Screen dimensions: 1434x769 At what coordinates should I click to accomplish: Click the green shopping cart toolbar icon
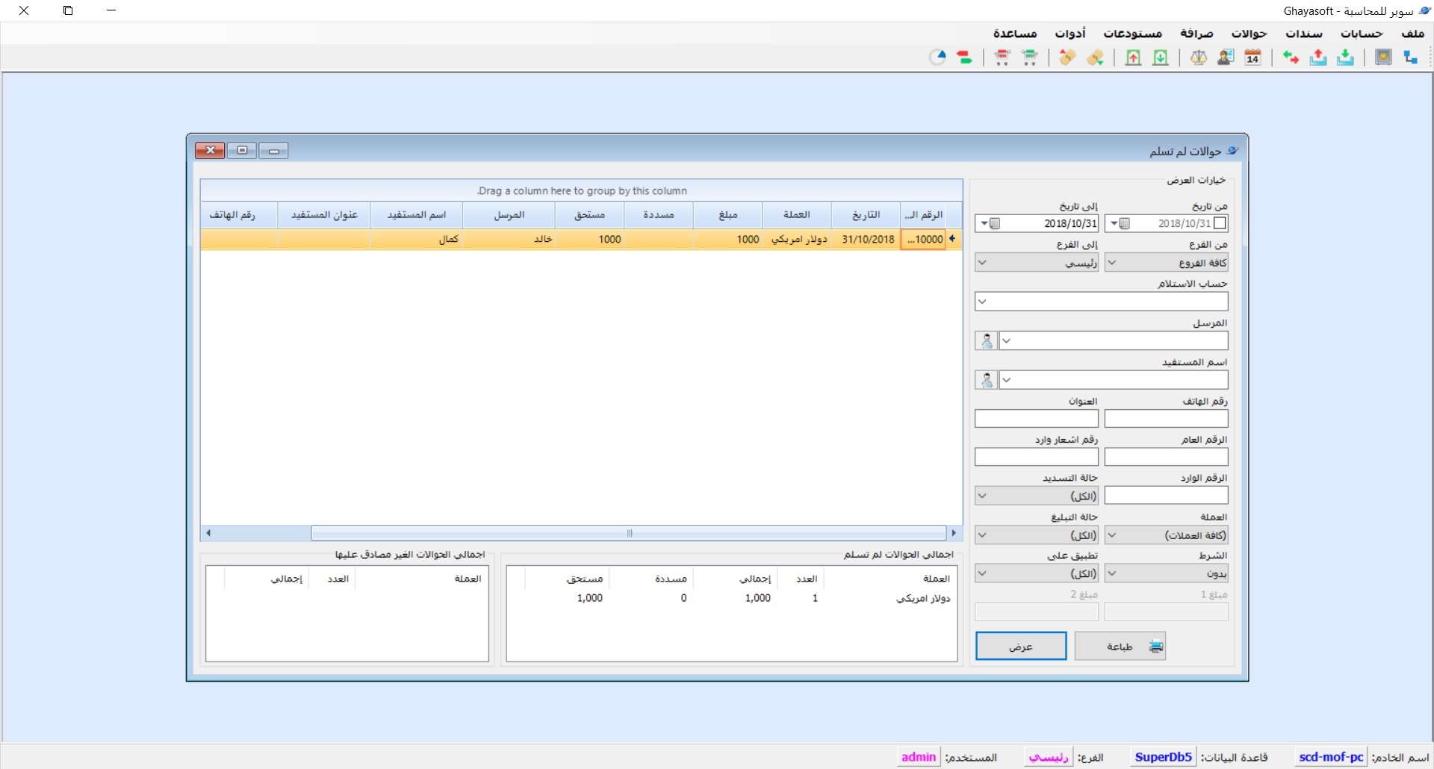click(1030, 57)
